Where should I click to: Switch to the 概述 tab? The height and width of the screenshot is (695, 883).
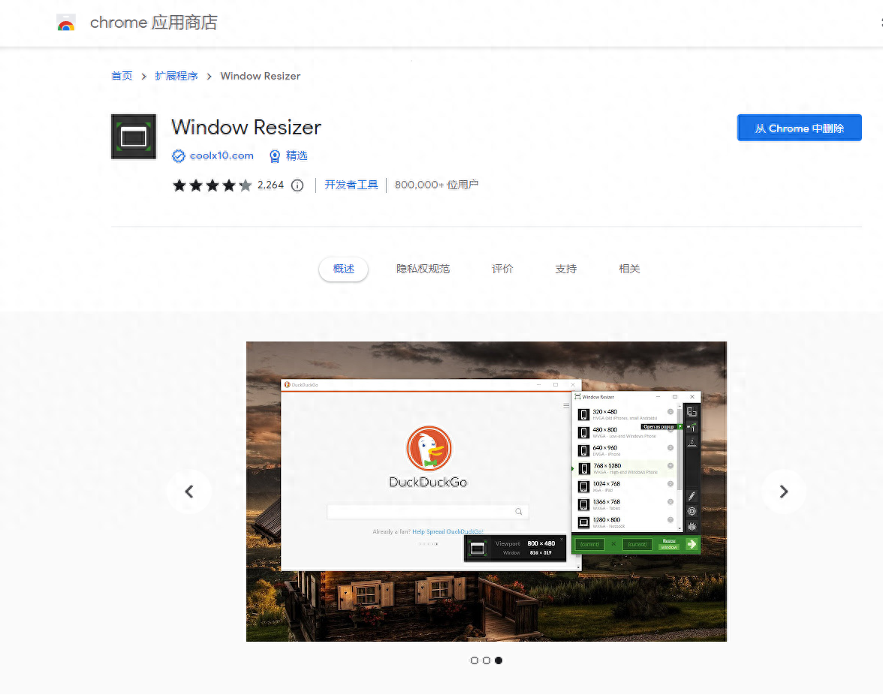tap(344, 269)
